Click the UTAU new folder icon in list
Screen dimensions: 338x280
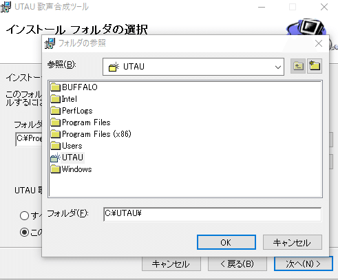pos(55,158)
